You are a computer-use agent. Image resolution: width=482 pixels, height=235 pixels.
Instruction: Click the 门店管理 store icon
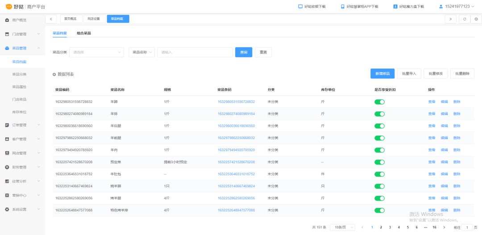click(x=7, y=34)
